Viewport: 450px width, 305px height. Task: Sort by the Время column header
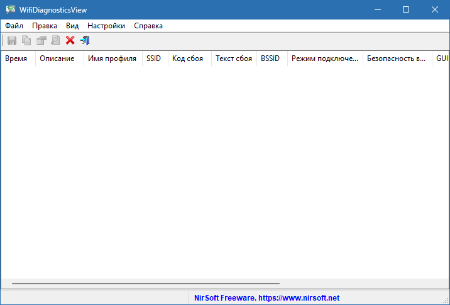[x=16, y=58]
